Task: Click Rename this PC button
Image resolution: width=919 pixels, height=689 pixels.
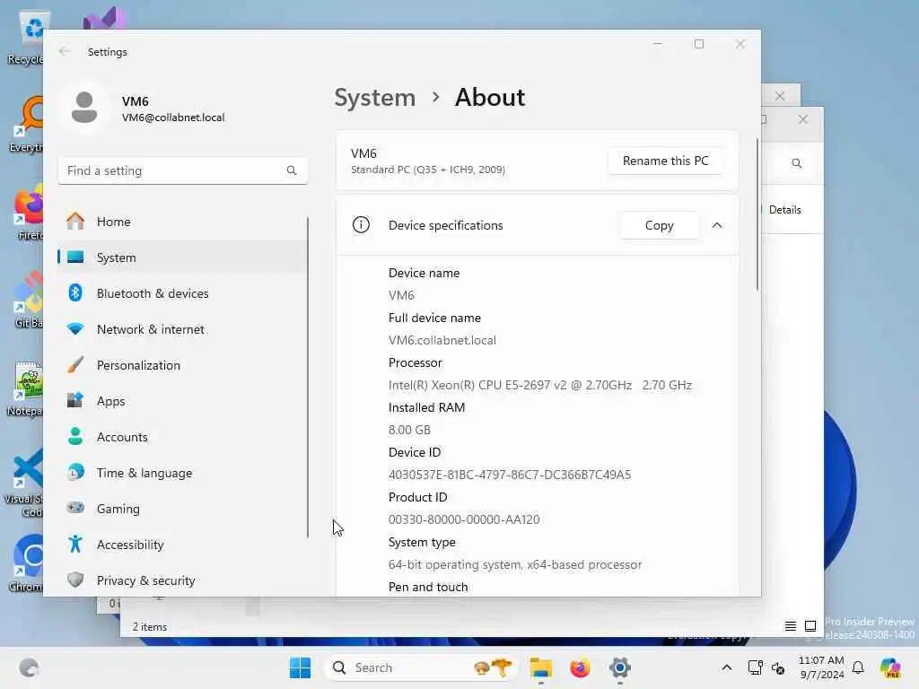Action: click(x=665, y=161)
